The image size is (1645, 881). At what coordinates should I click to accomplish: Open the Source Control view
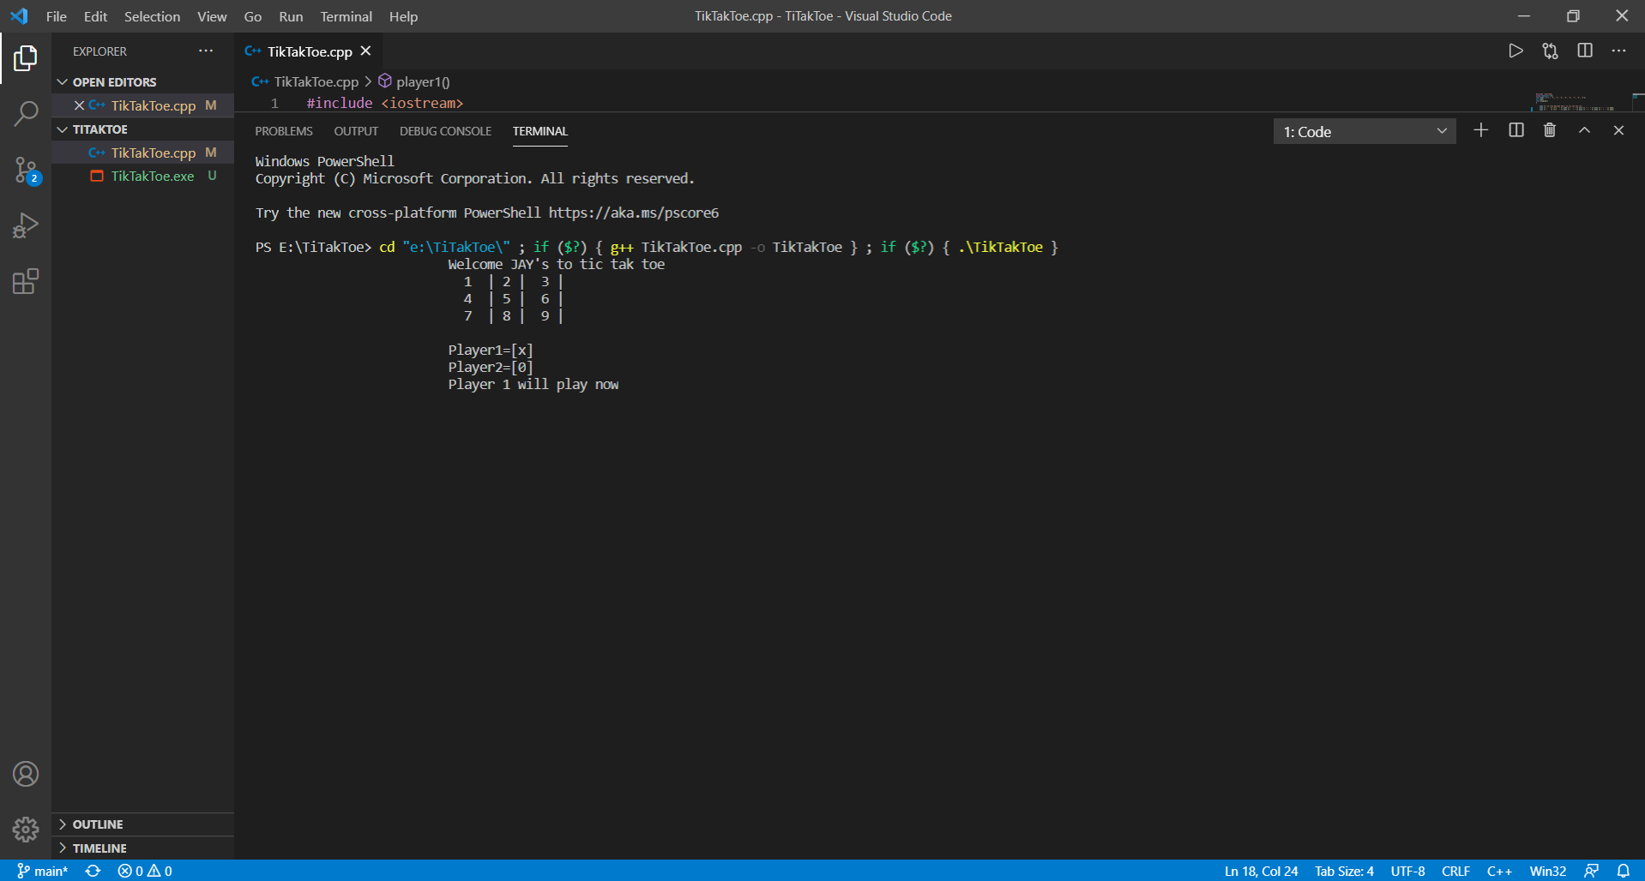tap(27, 170)
